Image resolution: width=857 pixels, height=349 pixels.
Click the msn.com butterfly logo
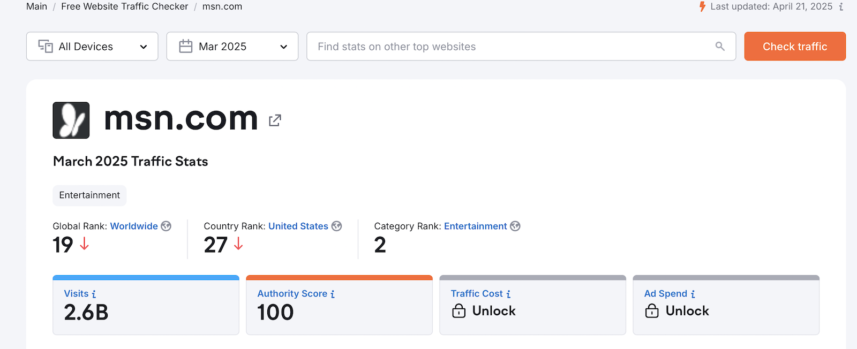[x=71, y=120]
